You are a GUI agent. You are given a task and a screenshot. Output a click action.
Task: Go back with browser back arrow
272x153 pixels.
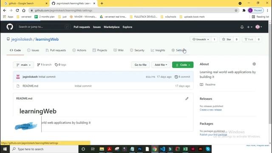pyautogui.click(x=5, y=10)
